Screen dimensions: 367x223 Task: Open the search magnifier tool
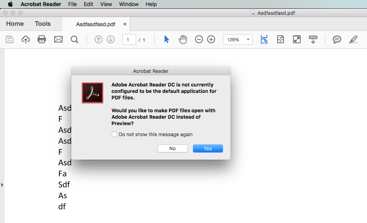click(x=74, y=39)
